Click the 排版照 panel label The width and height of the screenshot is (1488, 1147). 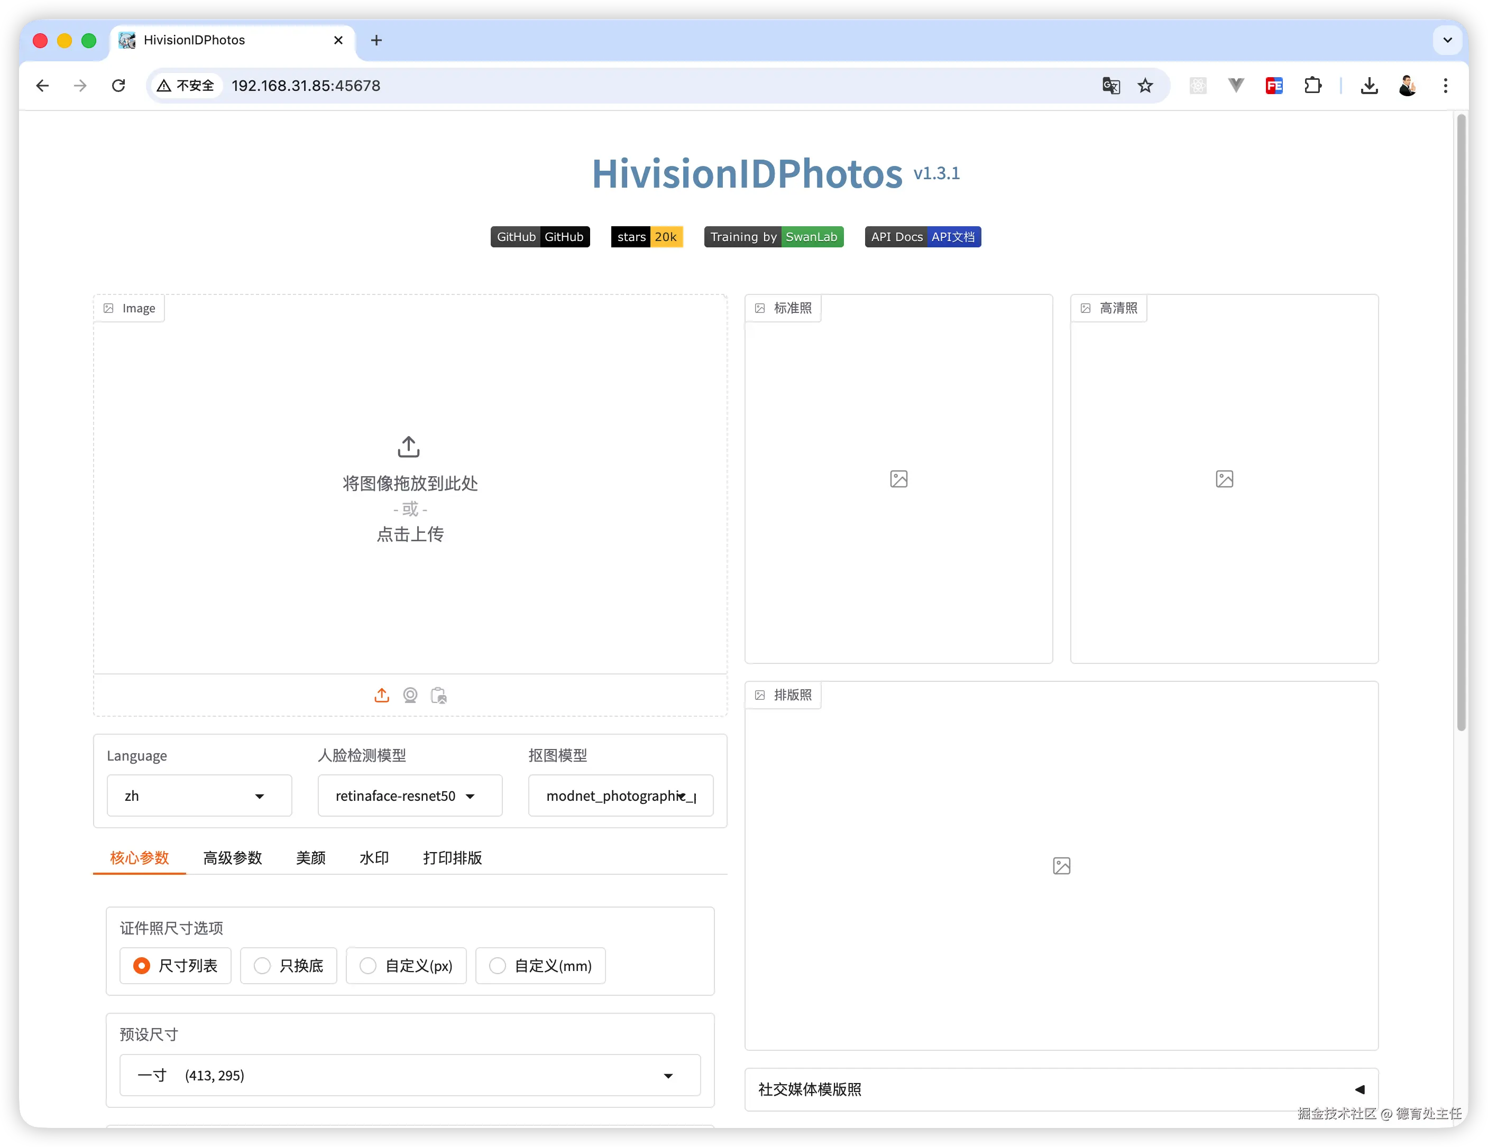(784, 695)
